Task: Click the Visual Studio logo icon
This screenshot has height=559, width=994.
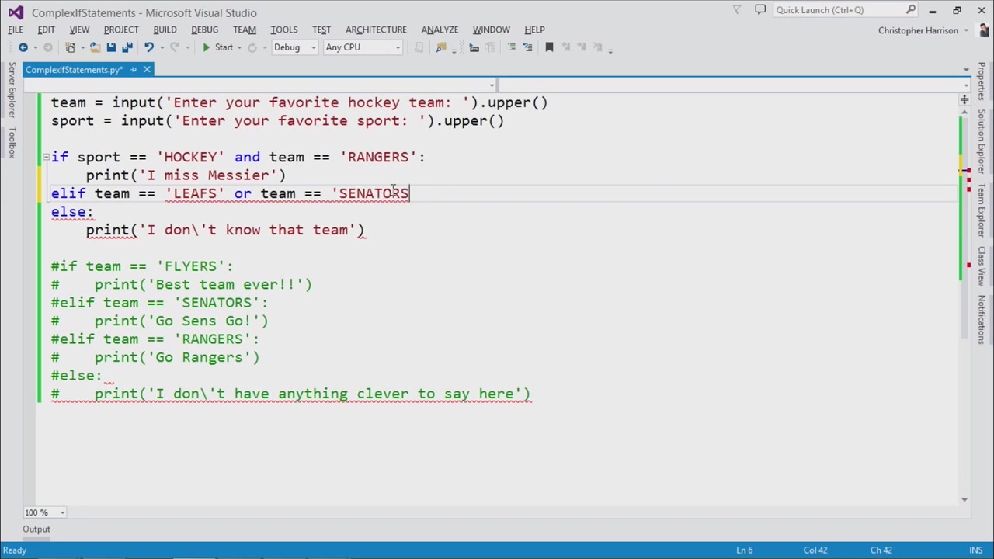Action: point(16,12)
